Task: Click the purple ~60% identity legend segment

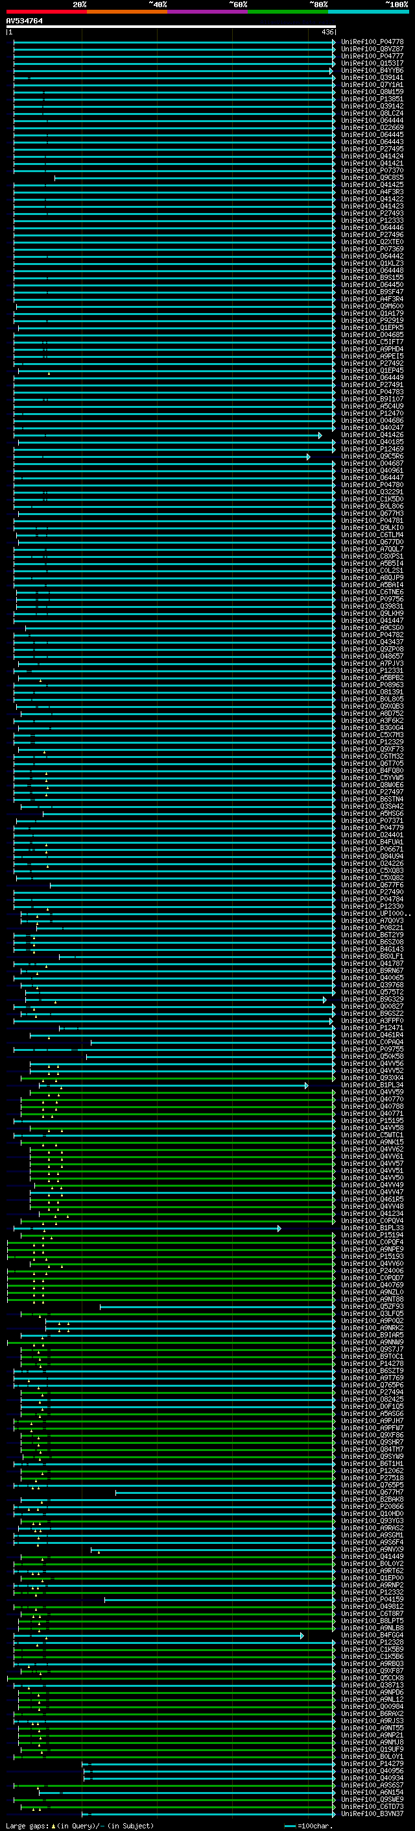Action: pos(208,12)
